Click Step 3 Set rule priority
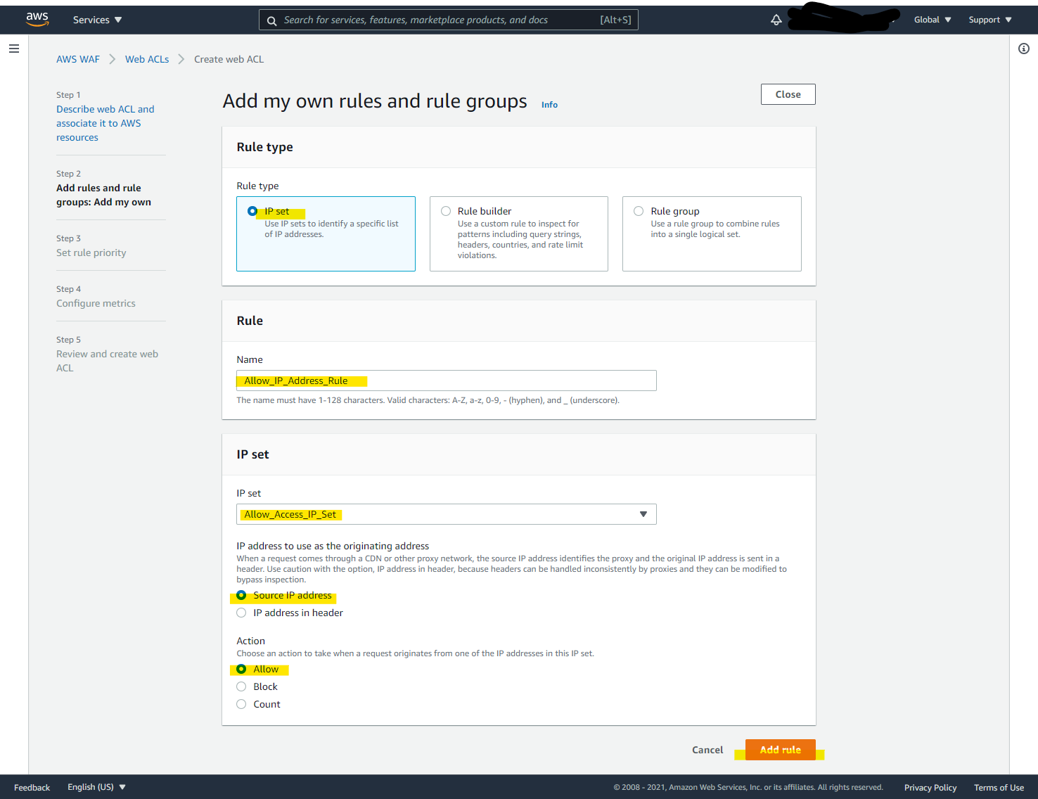Image resolution: width=1038 pixels, height=799 pixels. [x=91, y=253]
